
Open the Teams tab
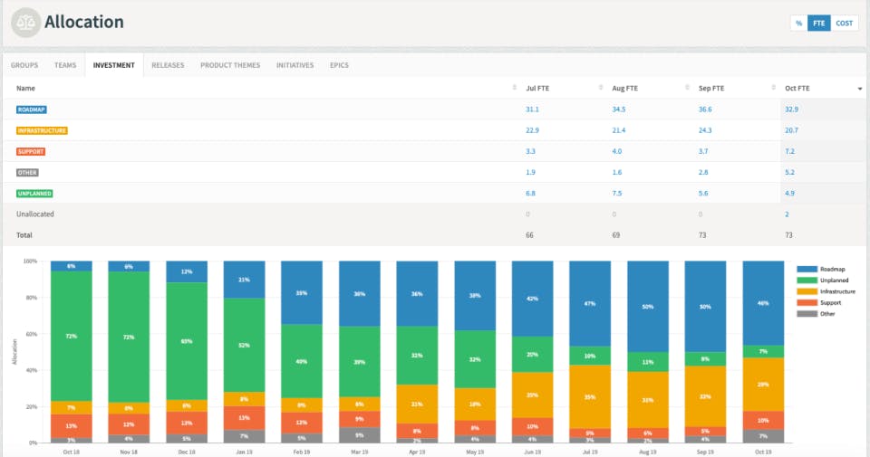65,65
